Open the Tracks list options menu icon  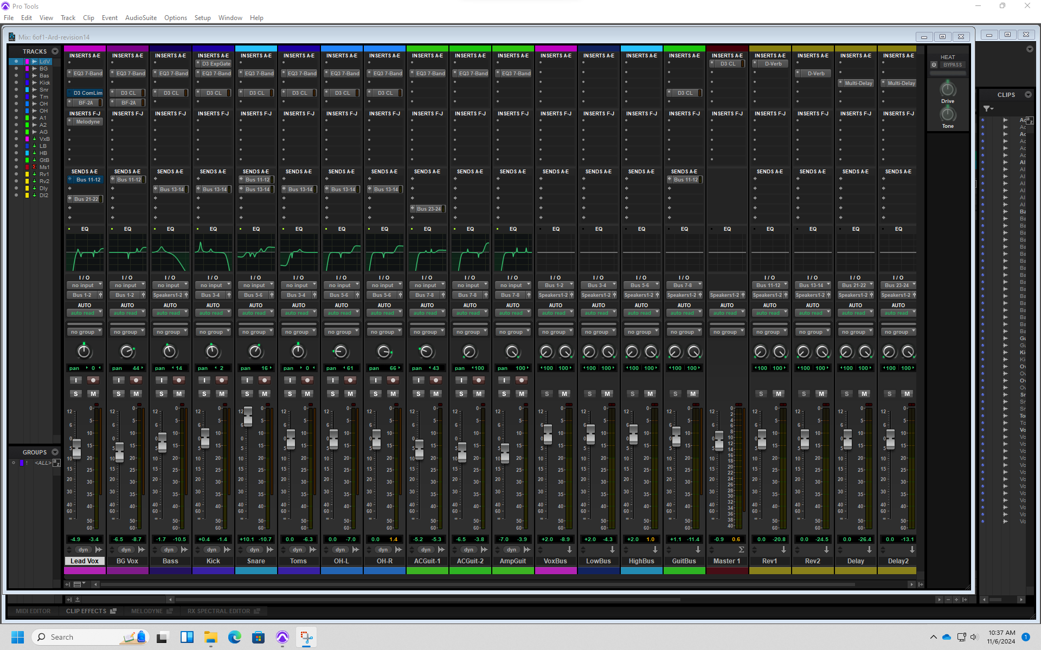[x=55, y=51]
